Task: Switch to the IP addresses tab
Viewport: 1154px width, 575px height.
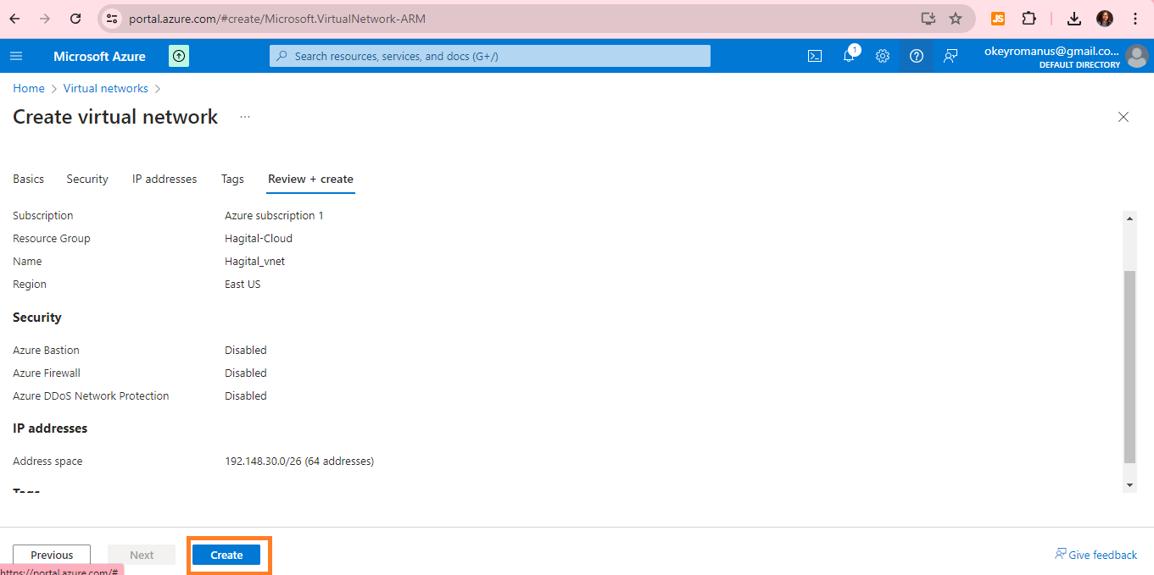Action: (x=164, y=179)
